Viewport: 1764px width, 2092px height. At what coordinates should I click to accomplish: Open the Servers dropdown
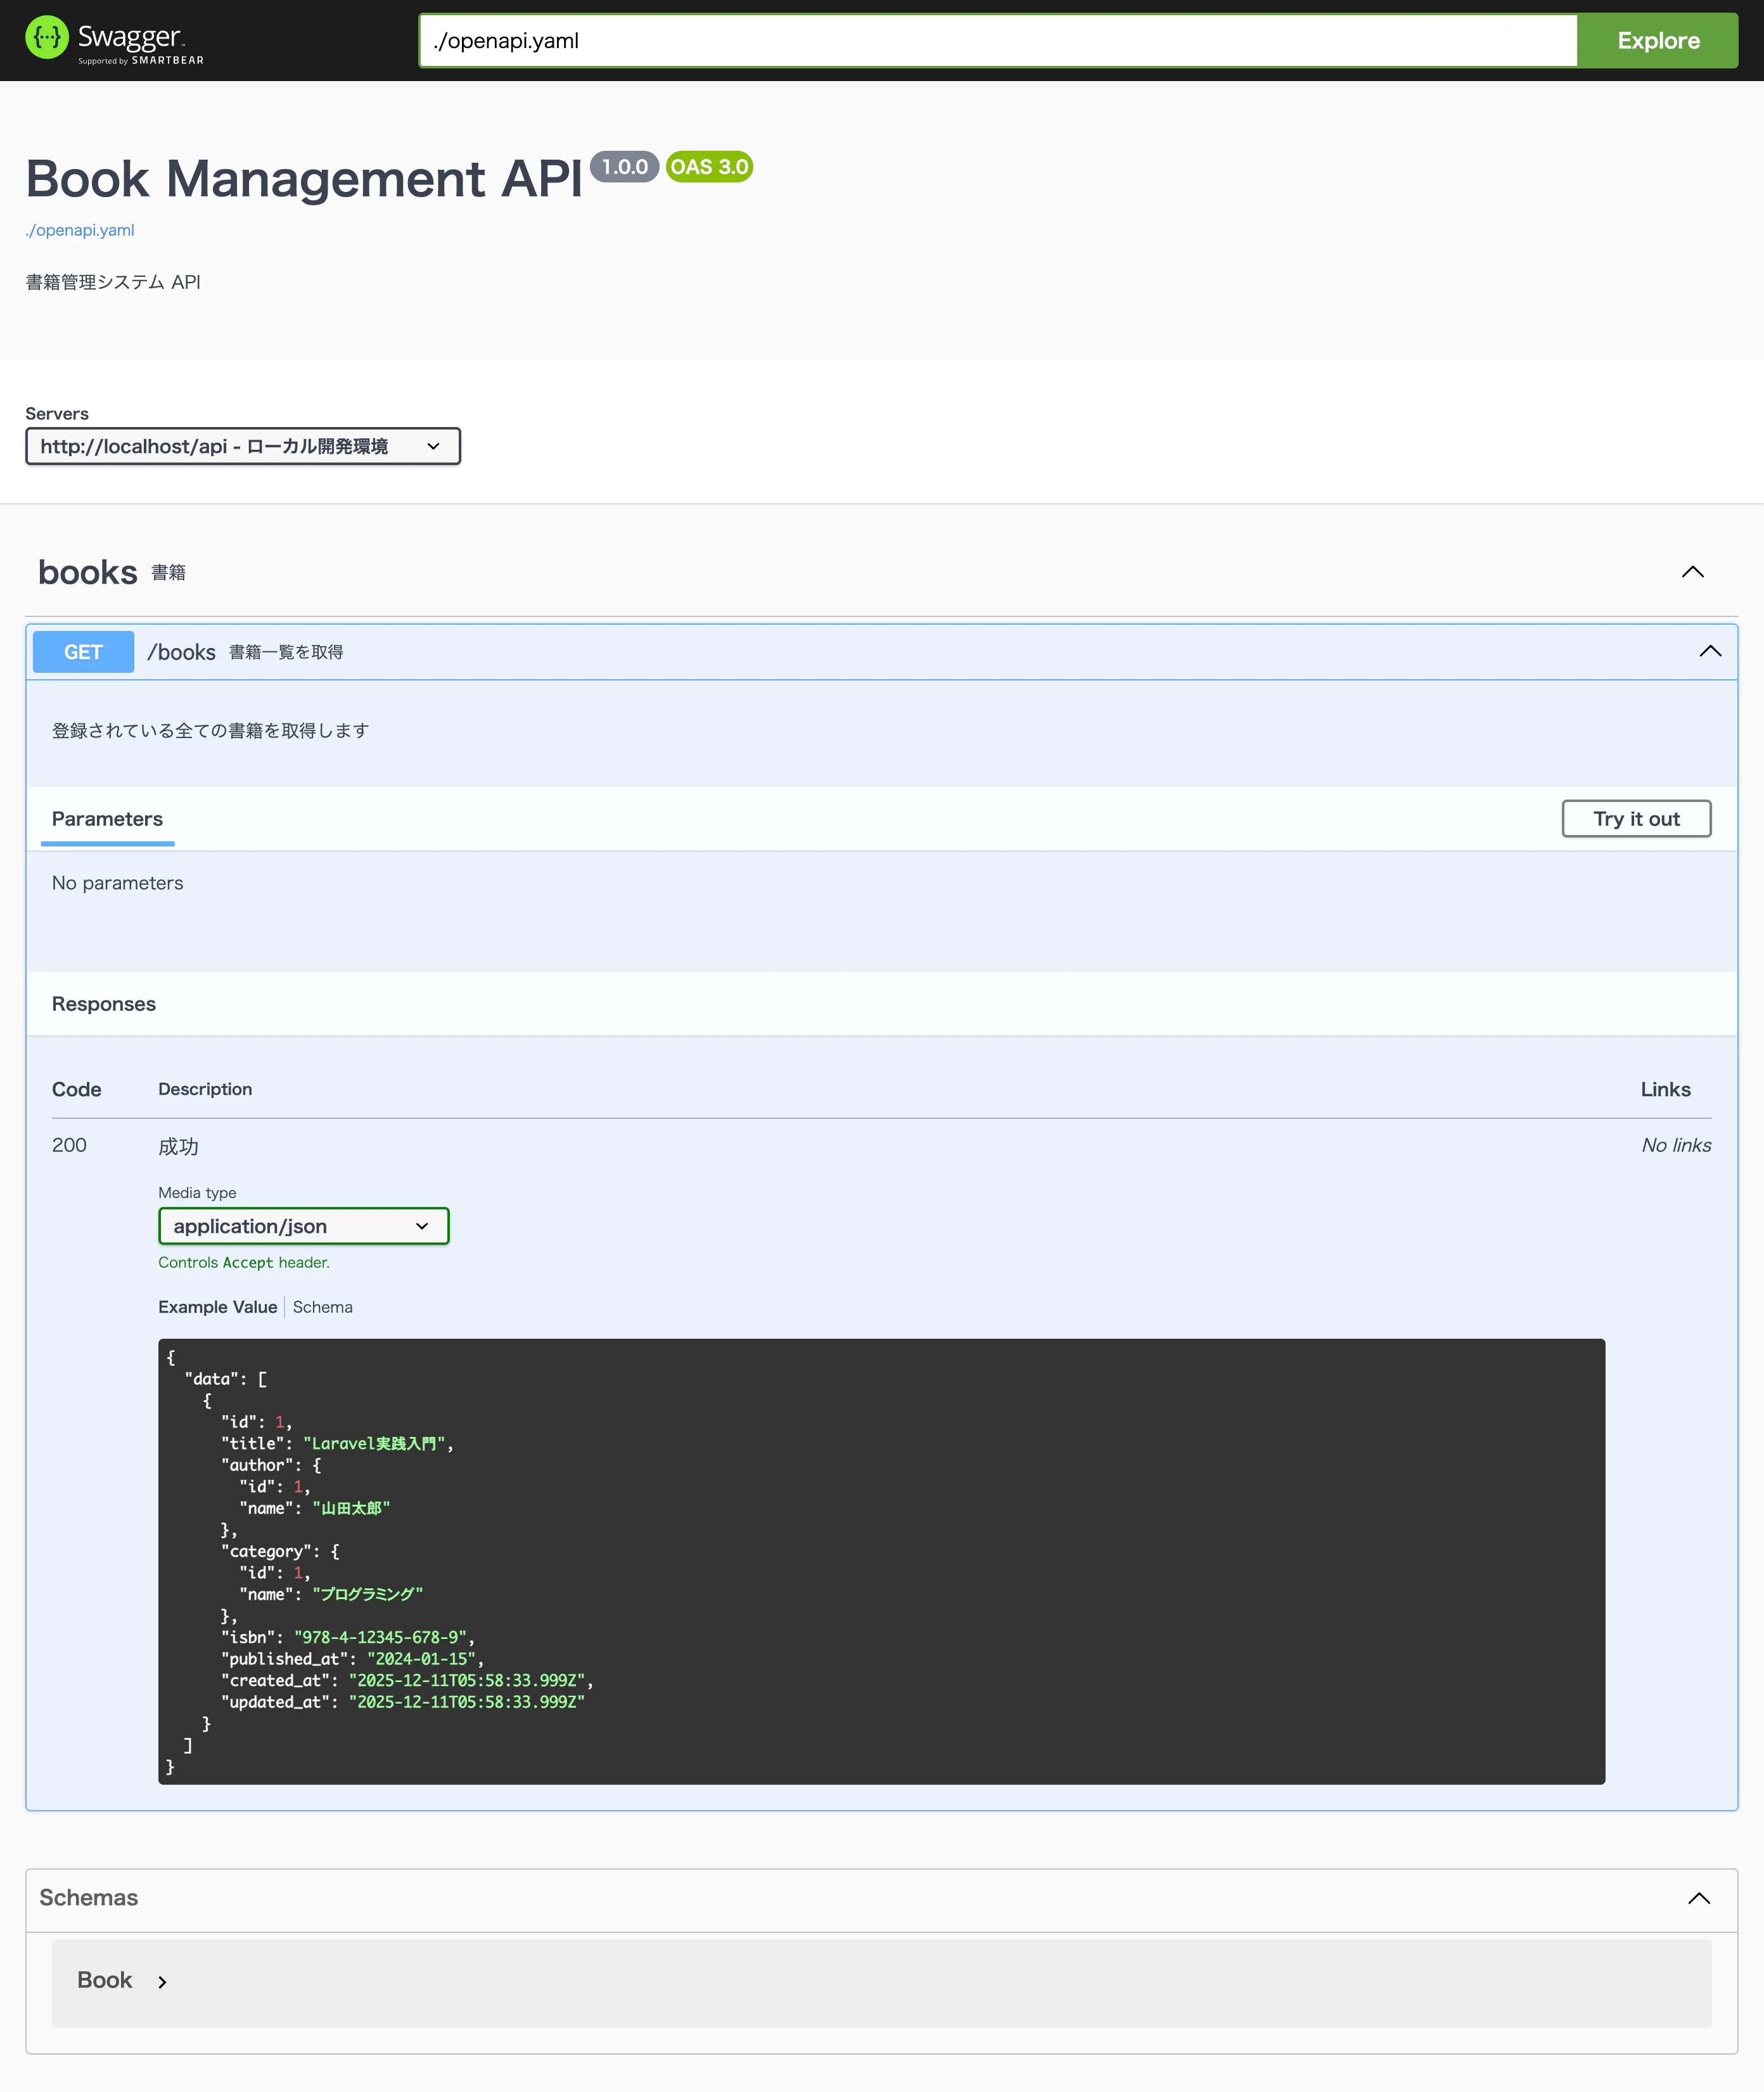point(243,446)
